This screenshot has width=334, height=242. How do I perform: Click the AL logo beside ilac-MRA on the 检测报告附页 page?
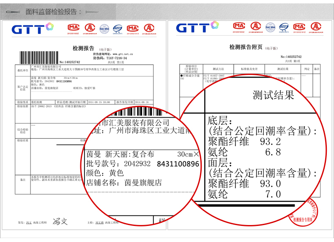[x=256, y=27]
